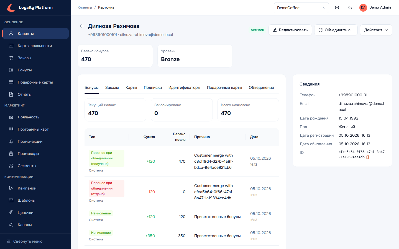Screen dimensions: 399x249
Task: Open the DemoCoffee organization dropdown
Action: pos(301,8)
